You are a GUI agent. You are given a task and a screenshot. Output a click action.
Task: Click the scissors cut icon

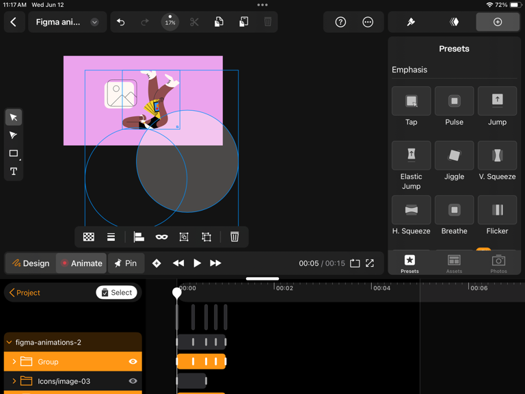[x=194, y=22]
